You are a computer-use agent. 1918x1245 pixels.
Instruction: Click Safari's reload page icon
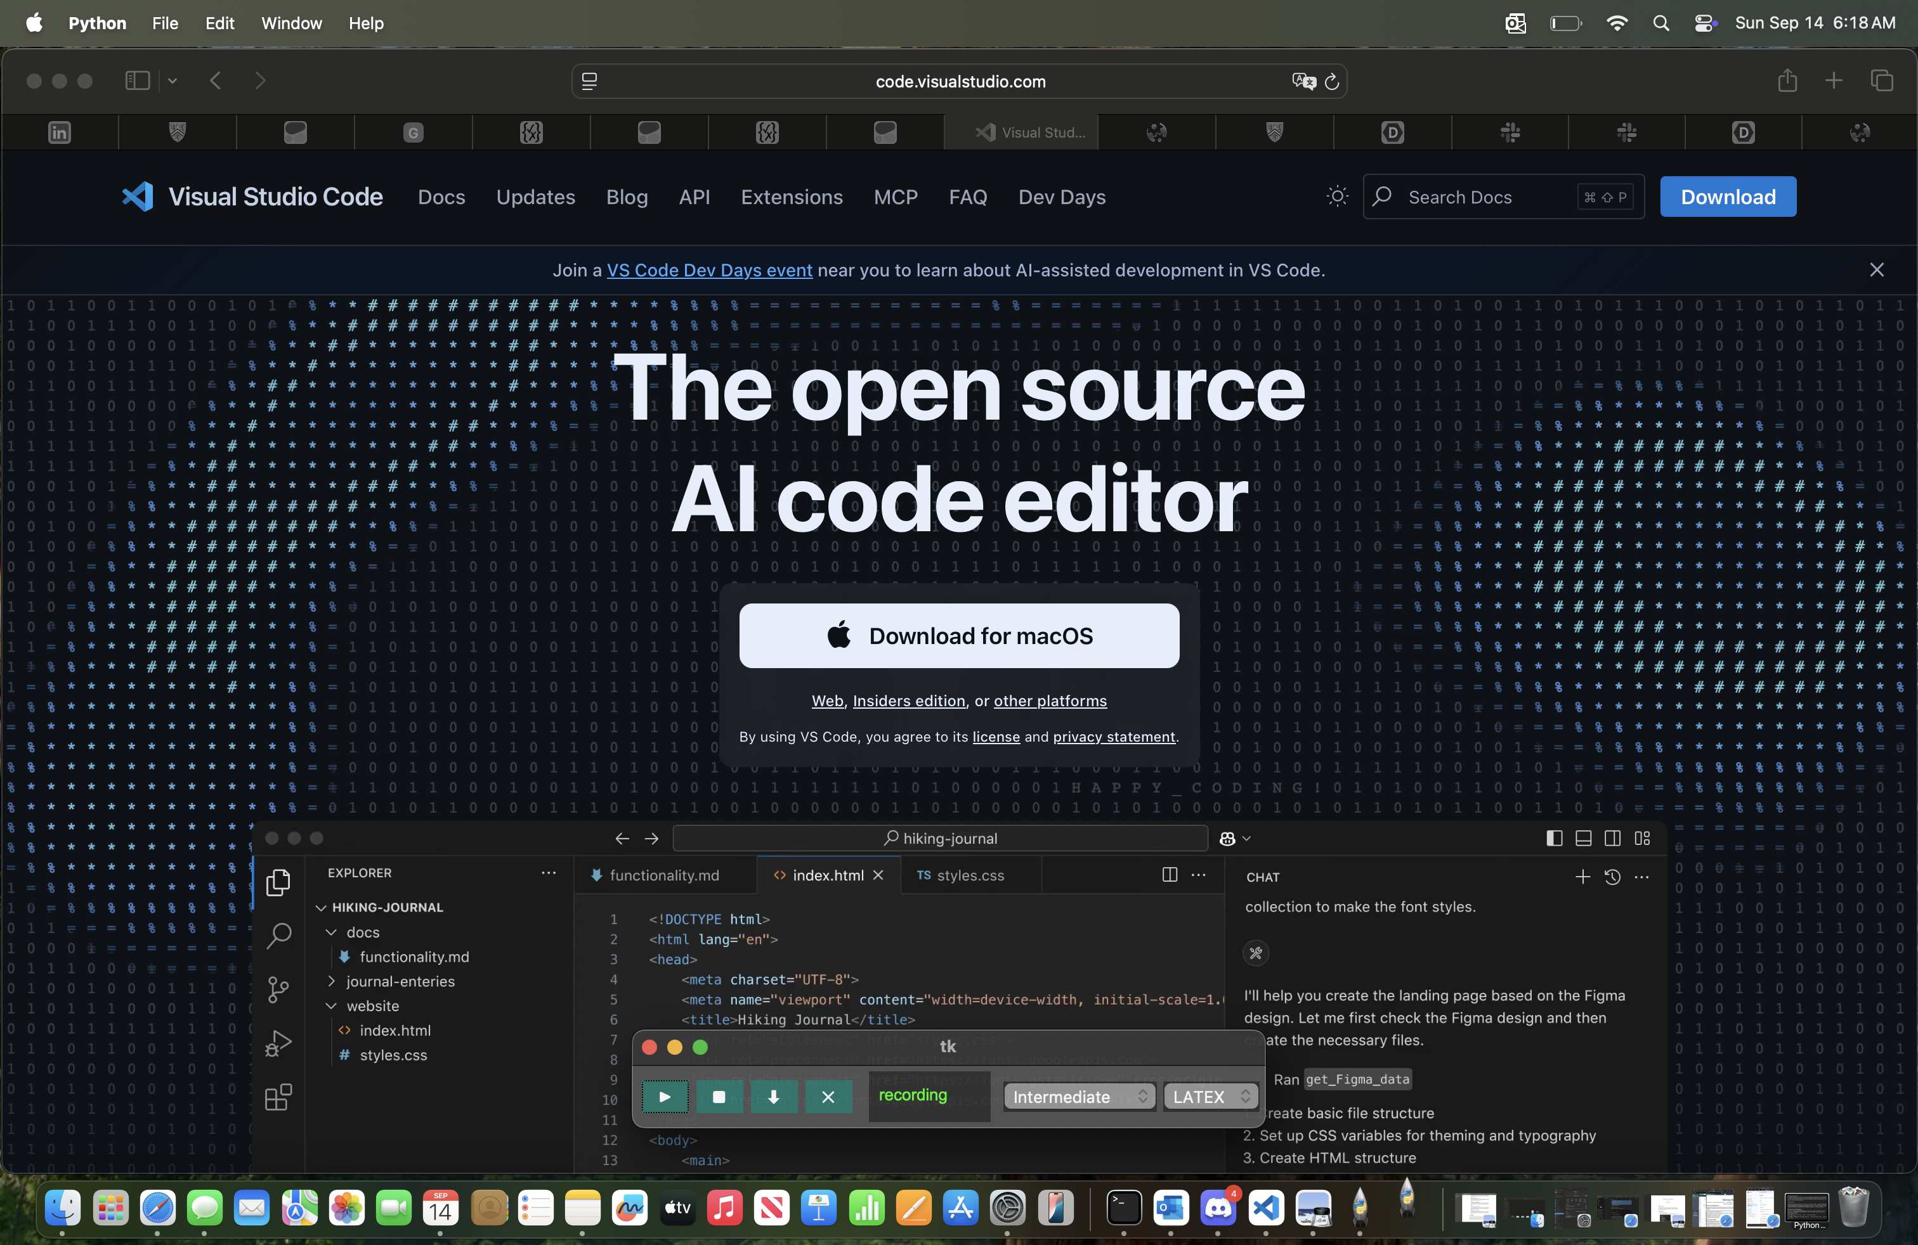point(1332,81)
